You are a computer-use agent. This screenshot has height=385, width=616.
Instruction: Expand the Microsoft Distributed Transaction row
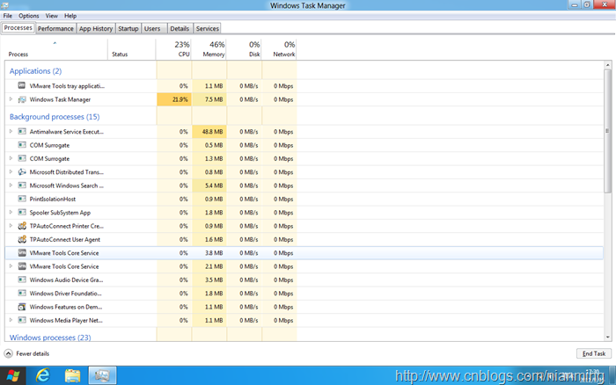click(x=11, y=172)
